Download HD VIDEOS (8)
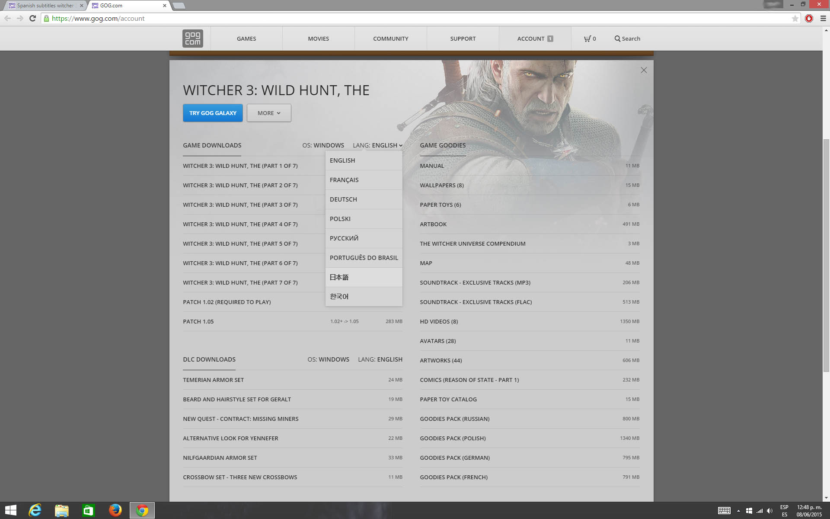This screenshot has height=519, width=830. coord(530,321)
